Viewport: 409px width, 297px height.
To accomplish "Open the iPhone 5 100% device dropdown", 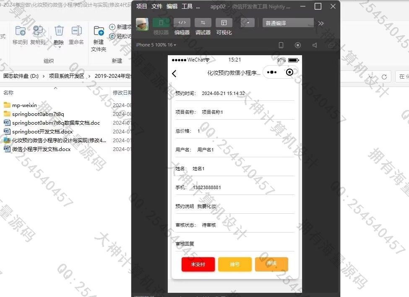I will (x=156, y=45).
